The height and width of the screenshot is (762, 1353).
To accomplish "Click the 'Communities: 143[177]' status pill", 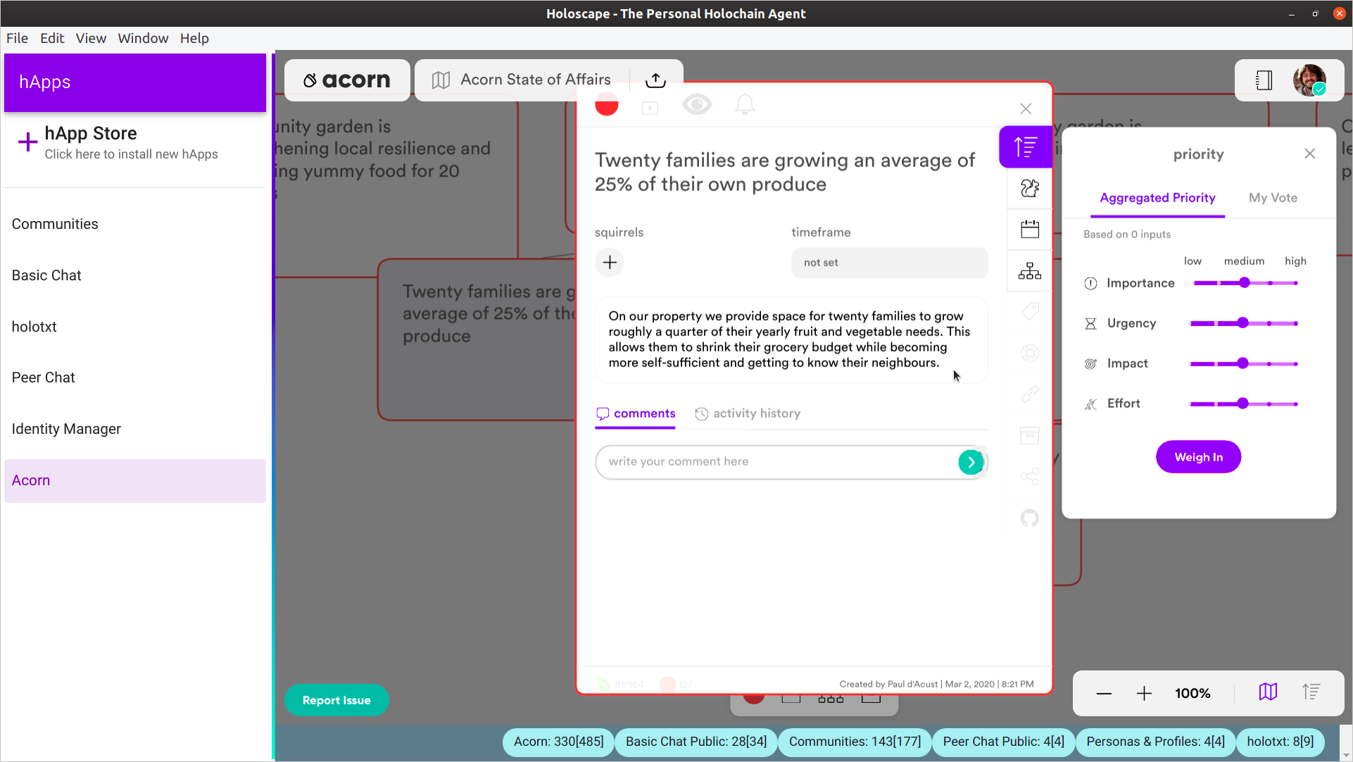I will [x=855, y=742].
